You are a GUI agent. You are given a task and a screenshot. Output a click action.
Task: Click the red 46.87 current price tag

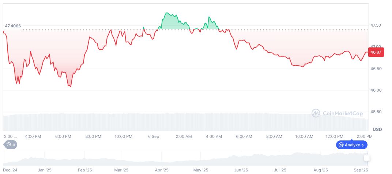(376, 53)
